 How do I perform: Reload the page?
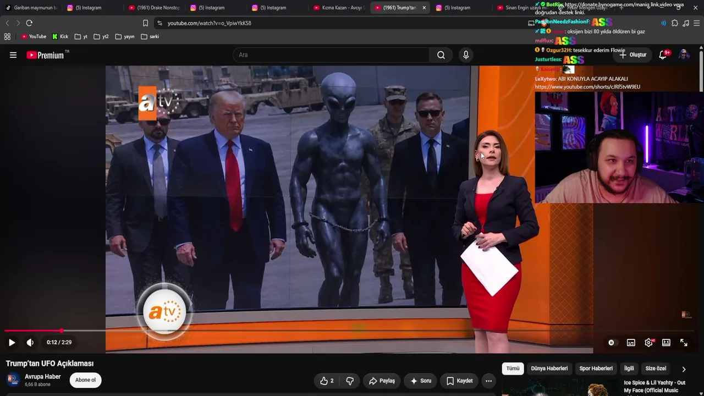[x=29, y=23]
